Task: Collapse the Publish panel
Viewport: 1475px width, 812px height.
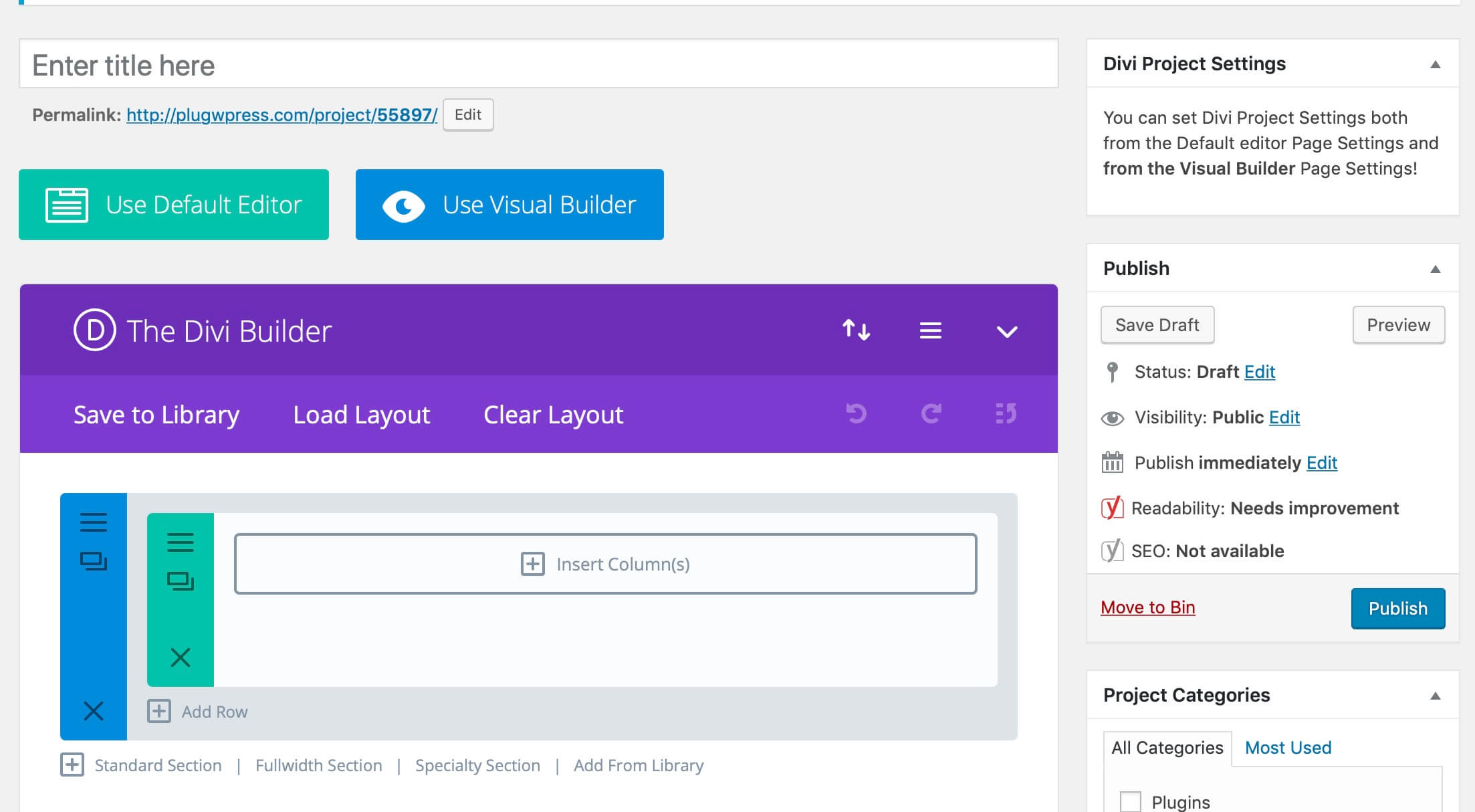Action: coord(1435,269)
